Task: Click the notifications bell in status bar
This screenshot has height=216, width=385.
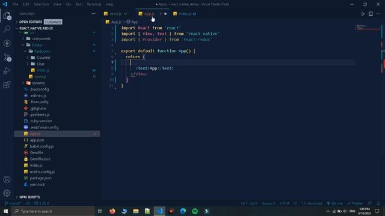Action: pyautogui.click(x=378, y=203)
